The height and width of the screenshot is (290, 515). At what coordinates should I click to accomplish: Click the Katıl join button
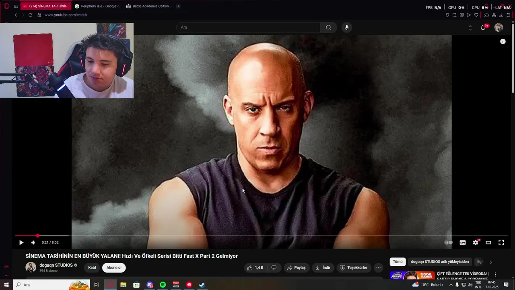point(92,267)
